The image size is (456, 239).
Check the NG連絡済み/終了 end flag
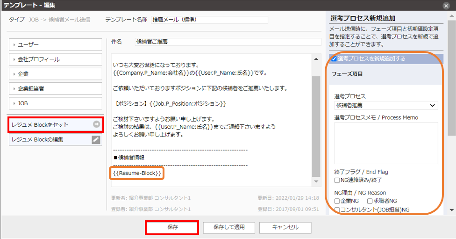(x=337, y=180)
